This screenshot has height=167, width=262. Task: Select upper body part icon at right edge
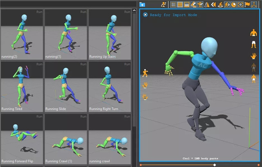click(x=253, y=33)
